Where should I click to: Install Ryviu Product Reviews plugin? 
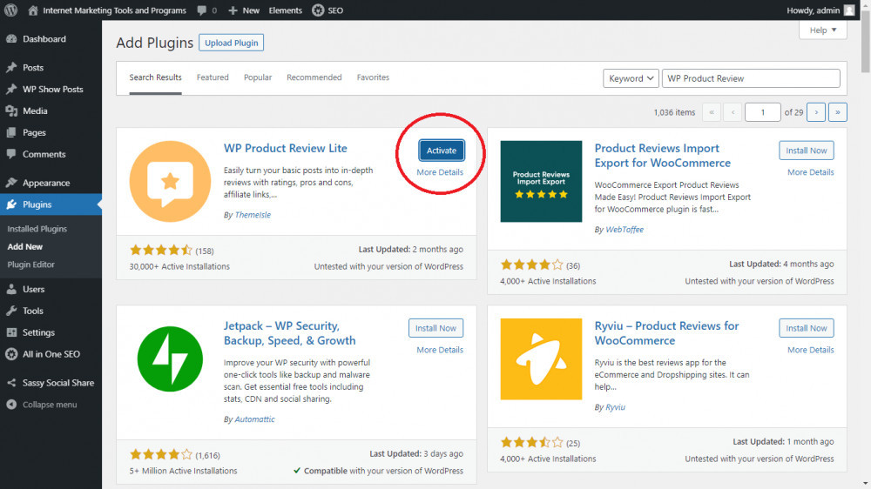pos(807,328)
